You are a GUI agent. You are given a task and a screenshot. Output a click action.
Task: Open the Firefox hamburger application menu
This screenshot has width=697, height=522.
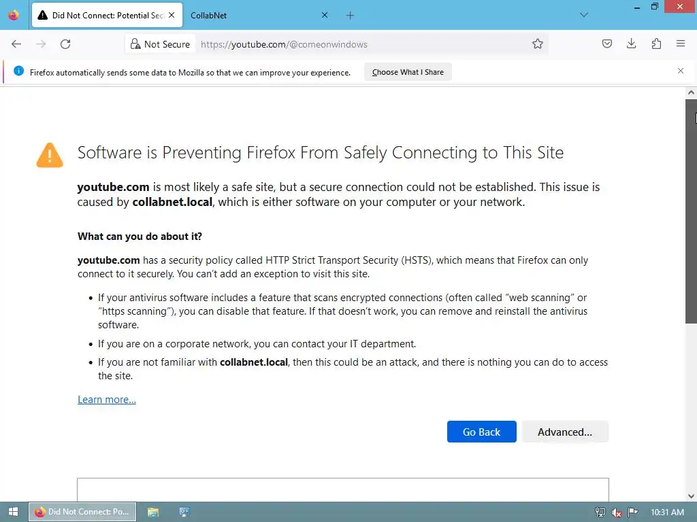point(681,43)
